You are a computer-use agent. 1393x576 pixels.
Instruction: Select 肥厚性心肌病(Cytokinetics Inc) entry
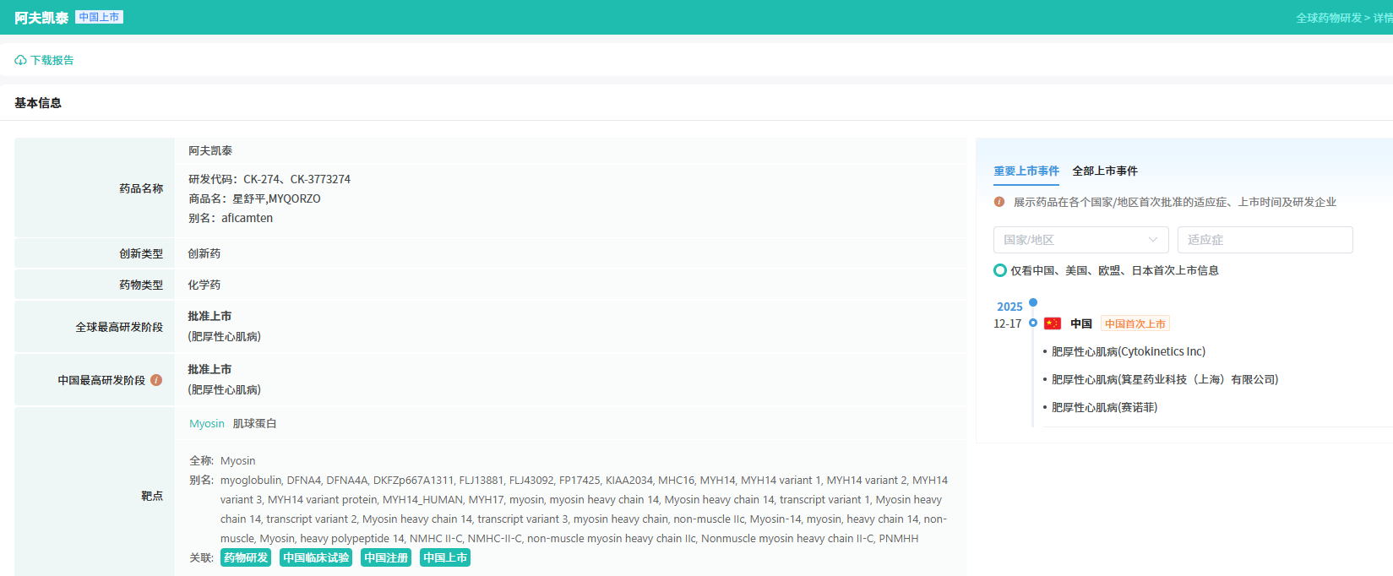1129,351
